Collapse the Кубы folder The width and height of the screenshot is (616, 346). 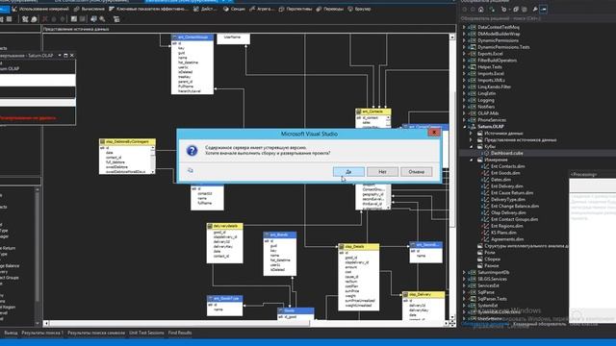(471, 147)
